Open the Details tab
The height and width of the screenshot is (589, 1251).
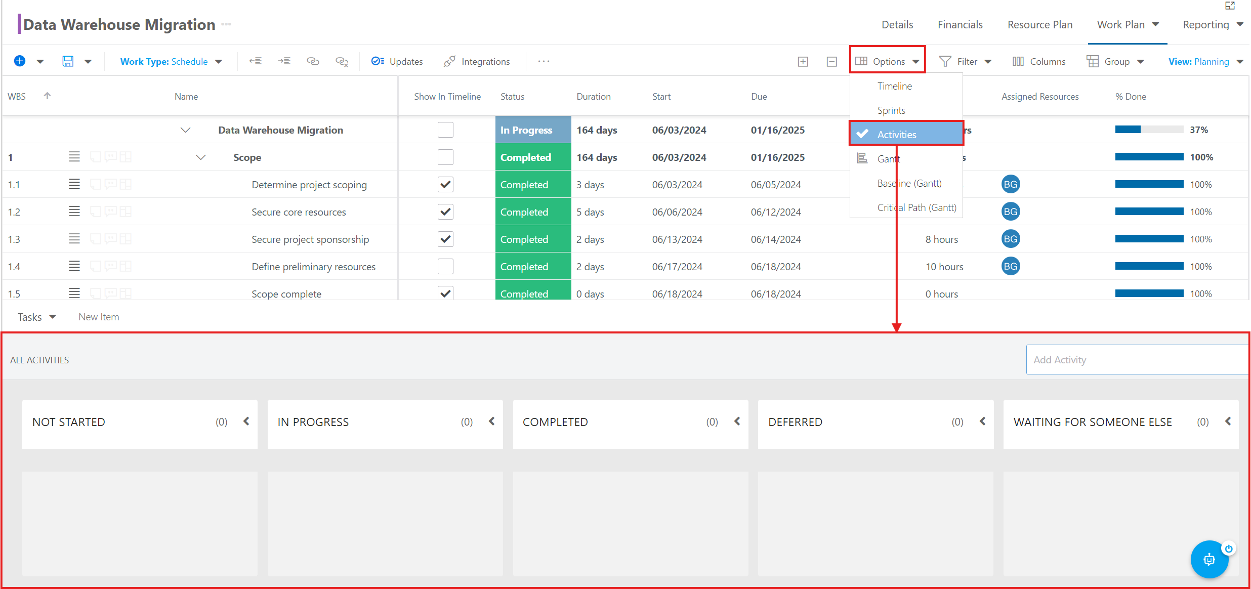897,24
